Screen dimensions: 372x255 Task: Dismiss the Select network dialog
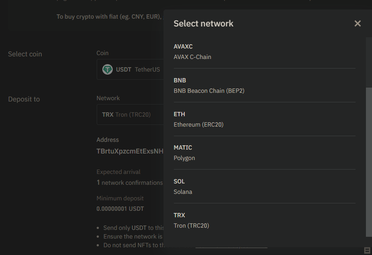pyautogui.click(x=357, y=23)
